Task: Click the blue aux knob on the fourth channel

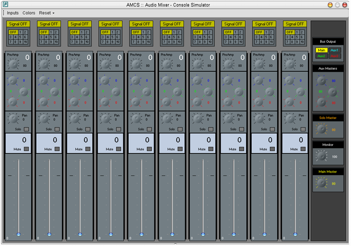Action: pos(105,81)
